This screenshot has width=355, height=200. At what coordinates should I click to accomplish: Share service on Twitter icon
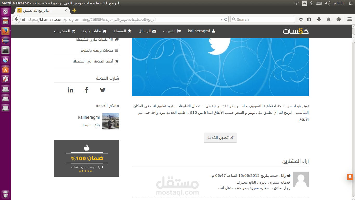click(x=103, y=90)
